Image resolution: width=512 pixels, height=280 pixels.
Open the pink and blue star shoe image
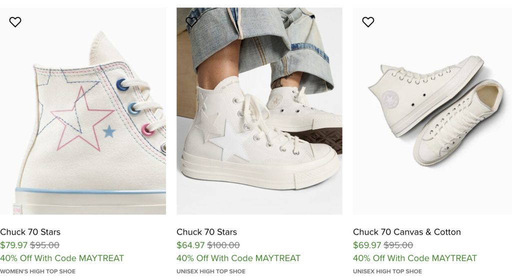tap(83, 120)
